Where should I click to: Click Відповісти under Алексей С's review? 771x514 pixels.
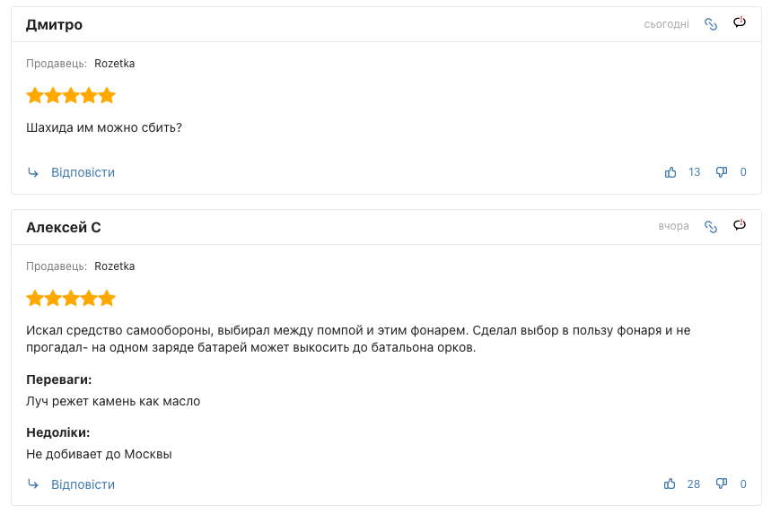click(83, 484)
